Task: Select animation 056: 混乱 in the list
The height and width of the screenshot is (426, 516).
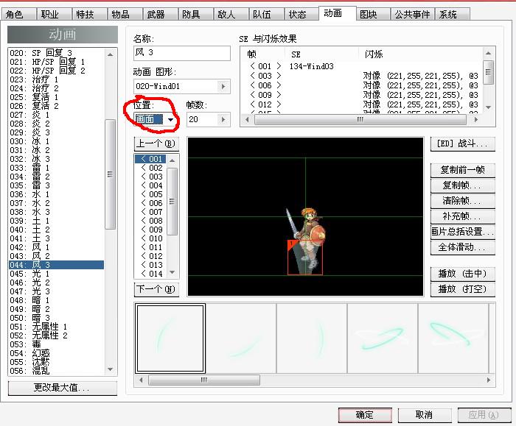Action: click(56, 371)
